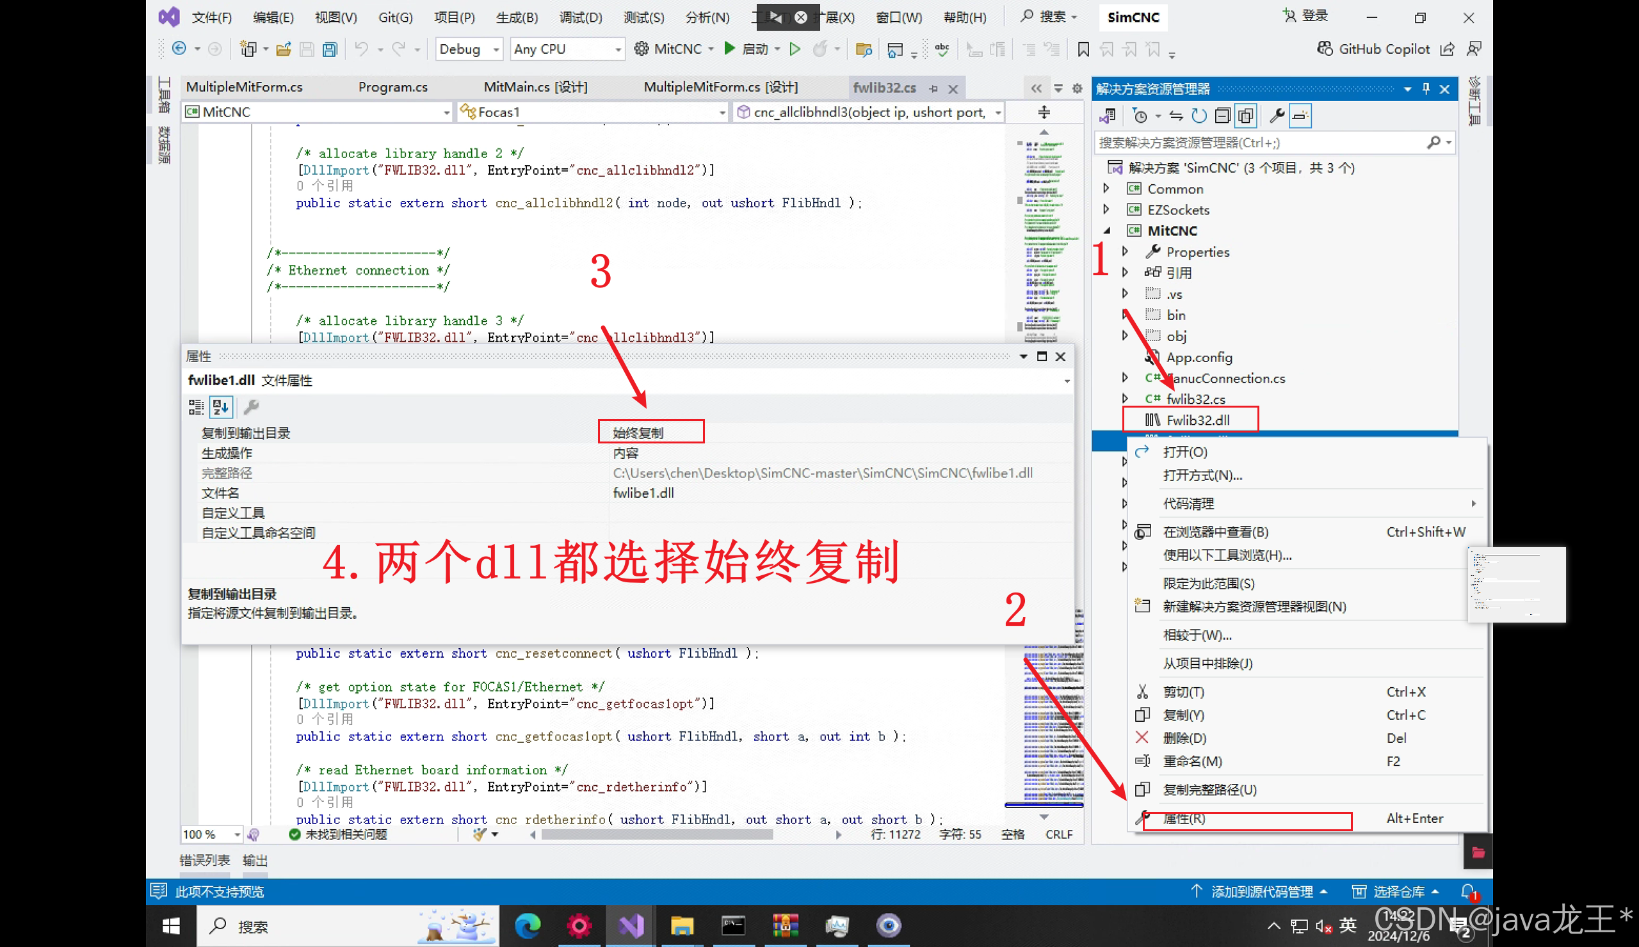The width and height of the screenshot is (1639, 947).
Task: Click the Properties wrench icon in Solution Explorer
Action: (x=1277, y=116)
